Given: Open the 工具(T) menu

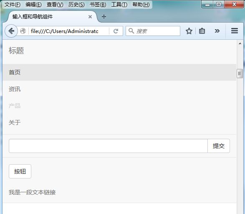Looking at the screenshot, I should point(119,5).
